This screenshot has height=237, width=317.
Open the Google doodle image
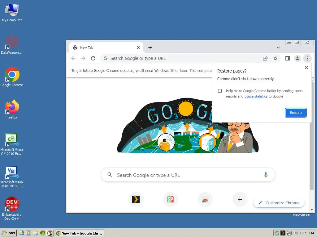(x=188, y=125)
